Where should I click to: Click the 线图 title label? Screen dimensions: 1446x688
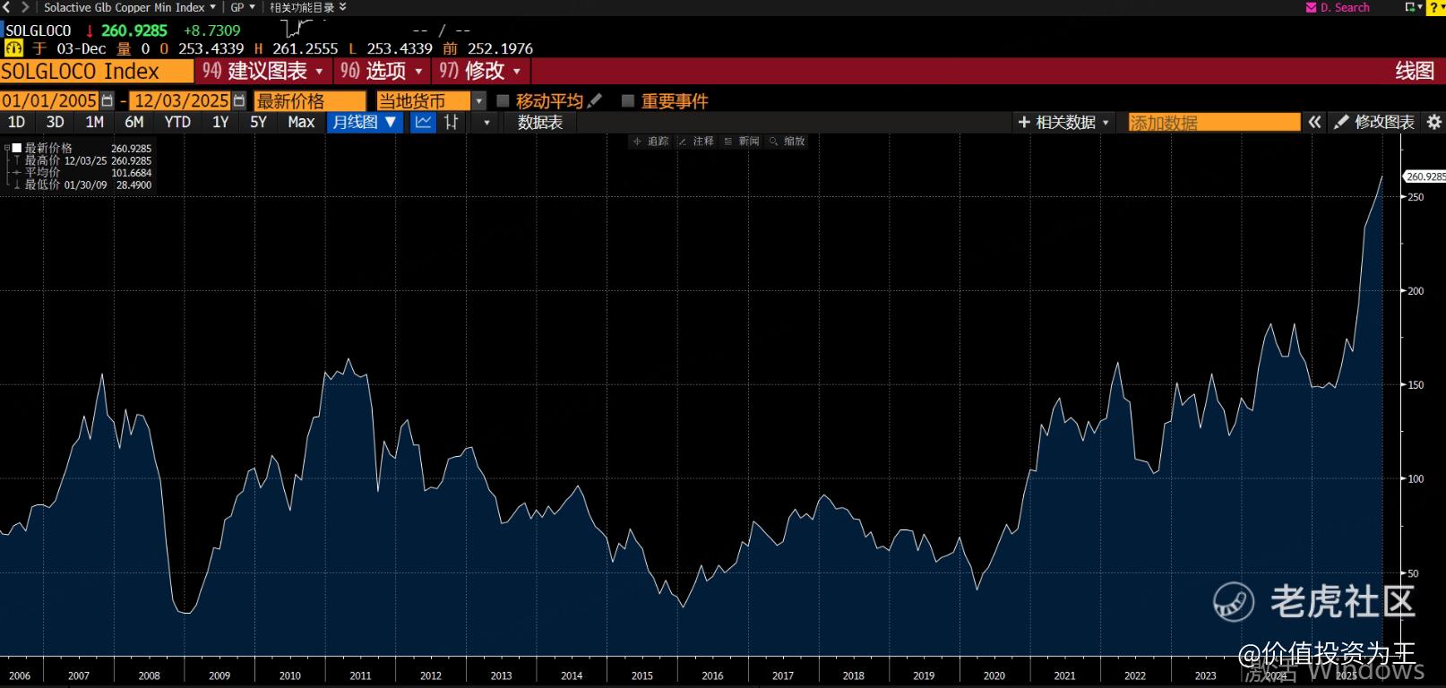click(1415, 71)
